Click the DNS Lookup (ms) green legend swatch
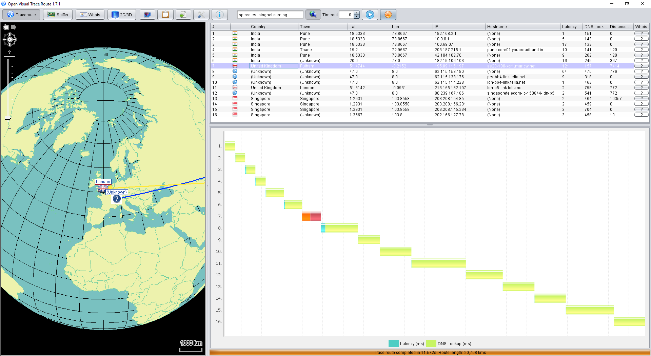Viewport: 651px width, 356px height. coord(431,343)
